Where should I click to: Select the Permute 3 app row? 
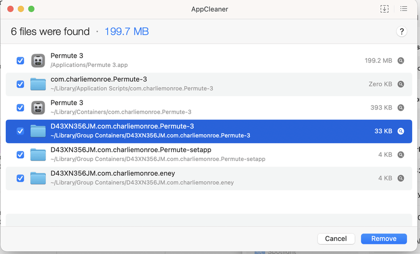point(210,60)
